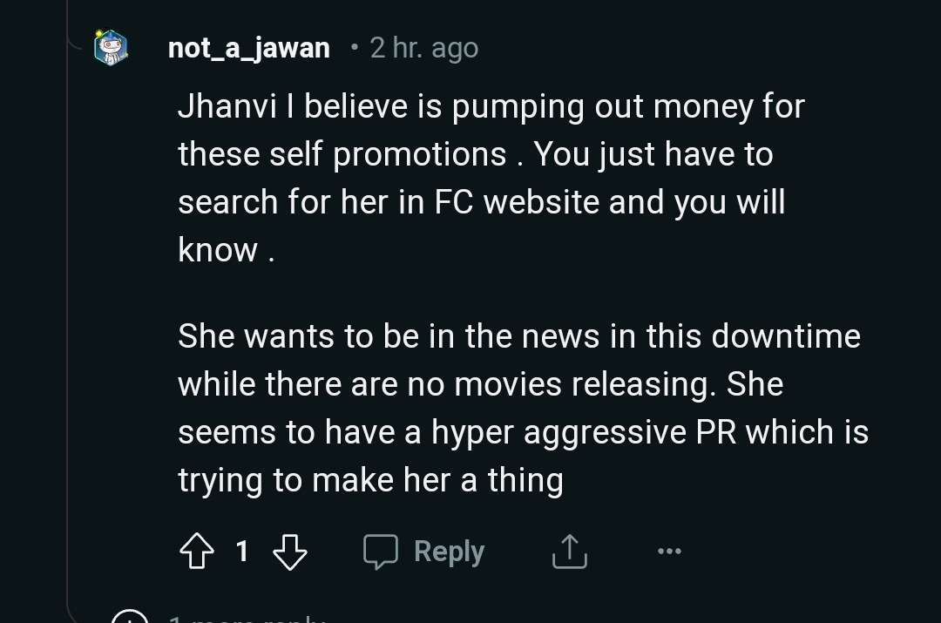Screen dimensions: 941x623
Task: Click the 2 hr. ago timestamp
Action: coord(423,48)
